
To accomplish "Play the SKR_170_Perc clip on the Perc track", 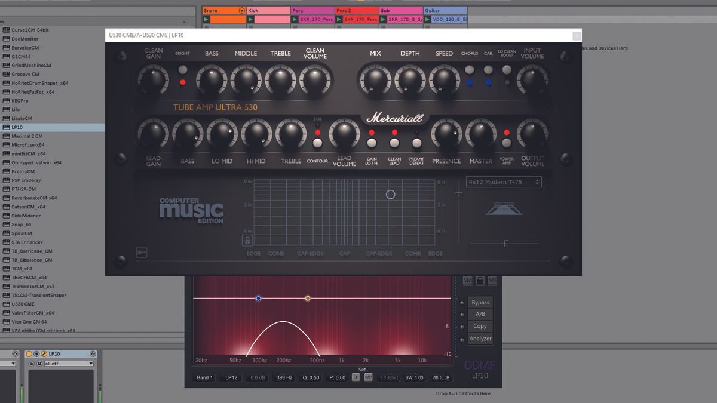I will point(295,19).
